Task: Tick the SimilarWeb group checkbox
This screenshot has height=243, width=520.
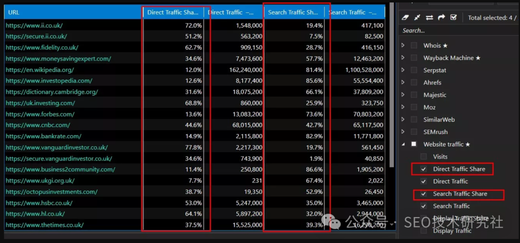Action: pos(414,120)
